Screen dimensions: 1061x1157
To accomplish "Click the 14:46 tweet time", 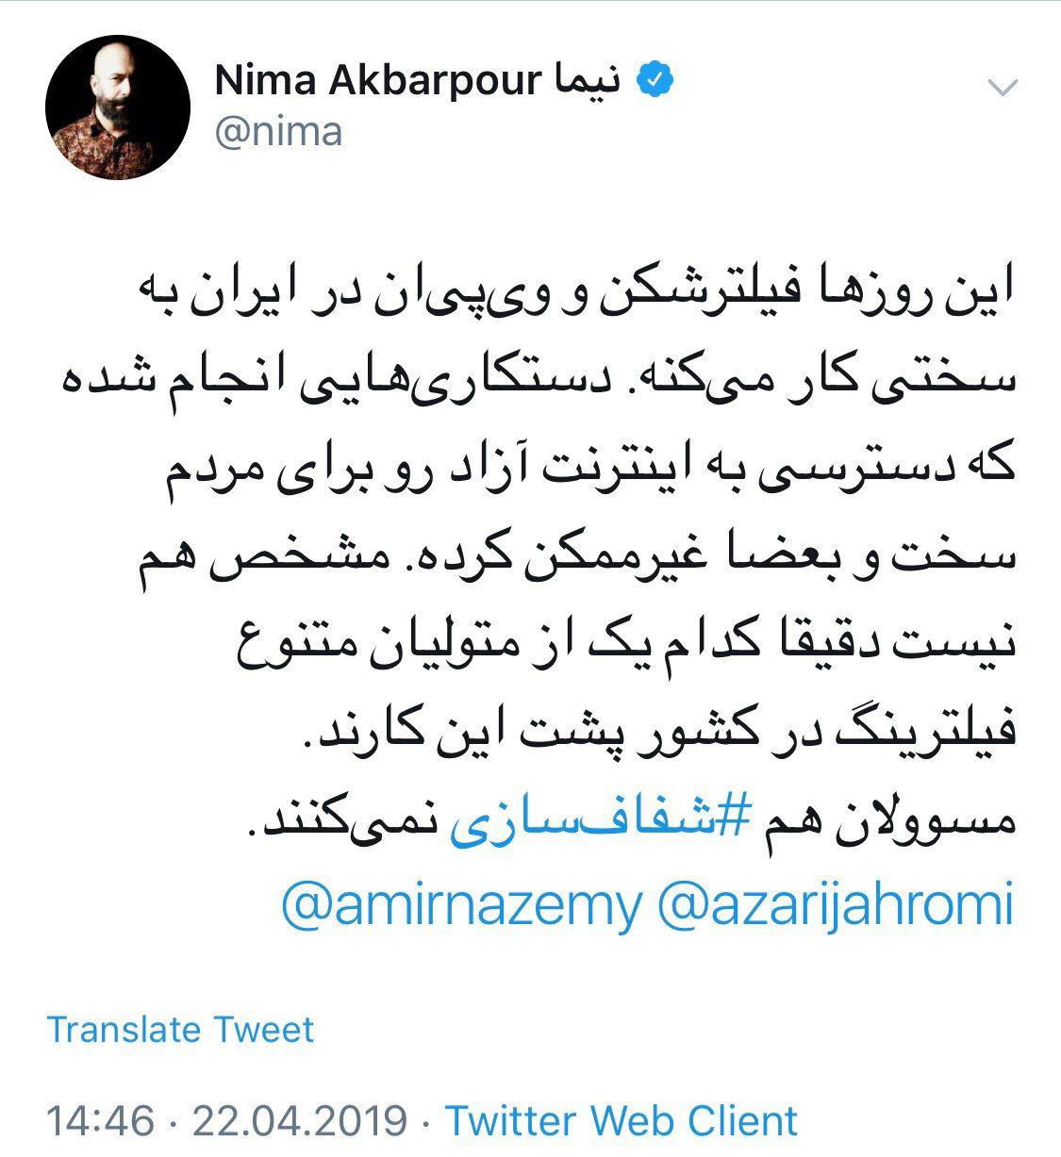I will click(100, 1121).
